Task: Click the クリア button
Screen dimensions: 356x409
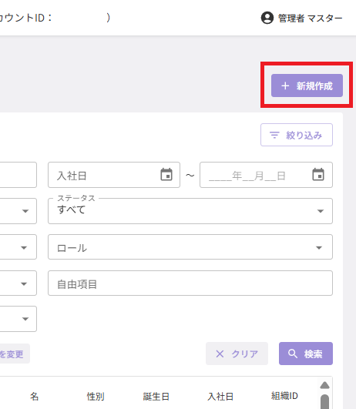Action: click(237, 354)
